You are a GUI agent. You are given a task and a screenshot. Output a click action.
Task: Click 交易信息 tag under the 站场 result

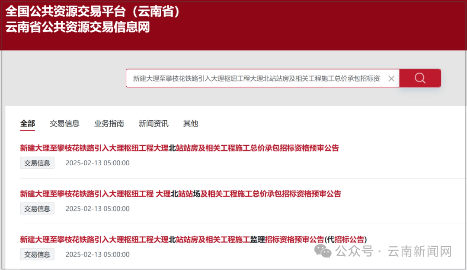pyautogui.click(x=37, y=208)
